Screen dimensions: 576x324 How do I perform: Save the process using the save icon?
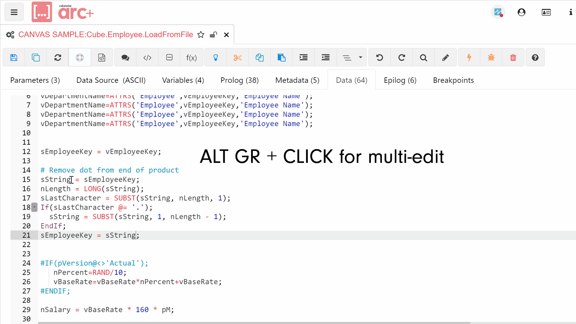tap(14, 57)
